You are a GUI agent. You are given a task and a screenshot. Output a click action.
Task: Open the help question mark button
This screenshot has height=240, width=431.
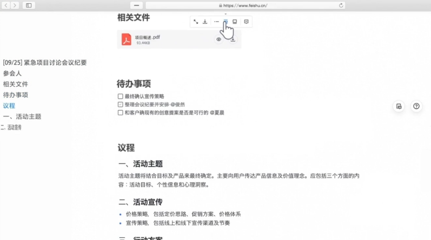[x=416, y=106]
